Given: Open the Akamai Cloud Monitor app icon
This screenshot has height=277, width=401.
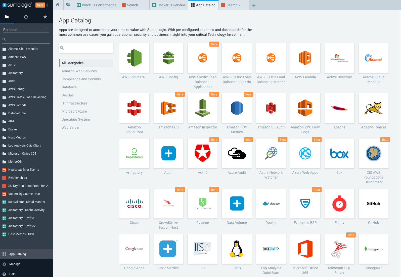Looking at the screenshot, I should (374, 58).
